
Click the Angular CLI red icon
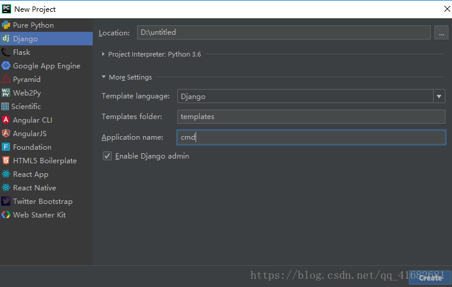pos(6,120)
